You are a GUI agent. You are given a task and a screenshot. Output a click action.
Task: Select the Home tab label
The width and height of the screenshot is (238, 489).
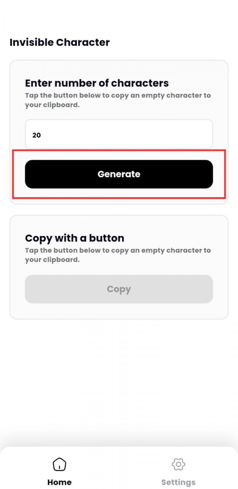(59, 482)
